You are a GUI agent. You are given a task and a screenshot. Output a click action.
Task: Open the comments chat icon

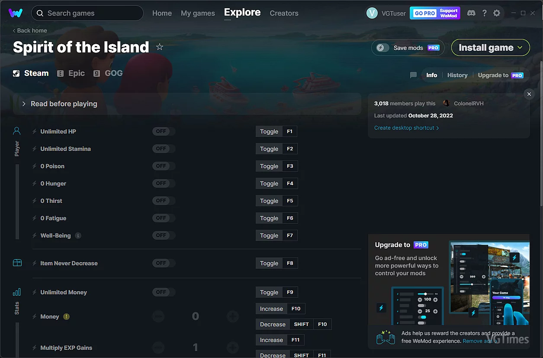(413, 75)
